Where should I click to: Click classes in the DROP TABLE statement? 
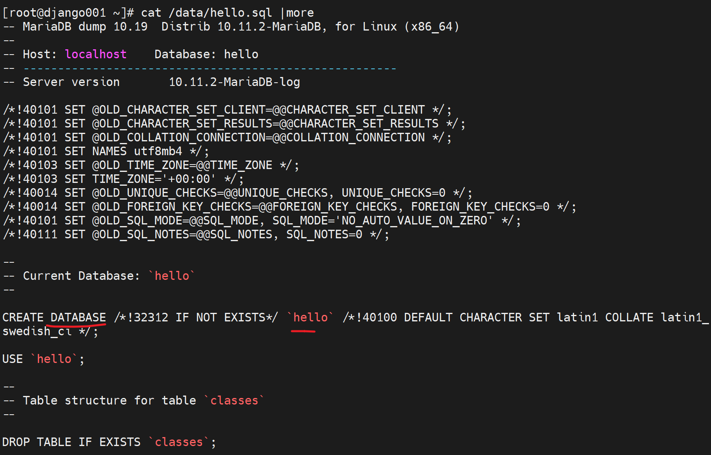click(179, 442)
